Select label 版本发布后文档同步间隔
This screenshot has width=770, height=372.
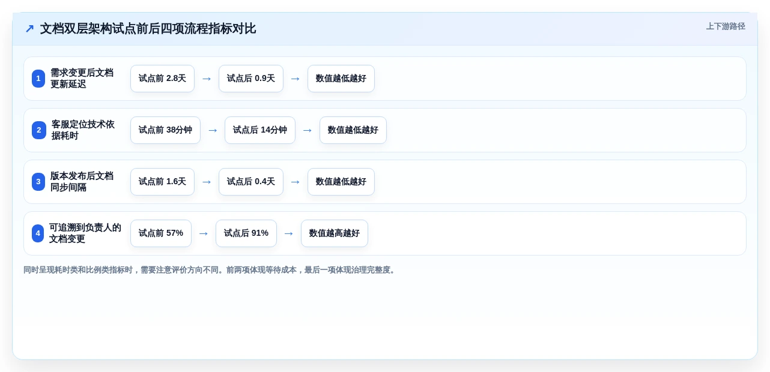point(82,182)
